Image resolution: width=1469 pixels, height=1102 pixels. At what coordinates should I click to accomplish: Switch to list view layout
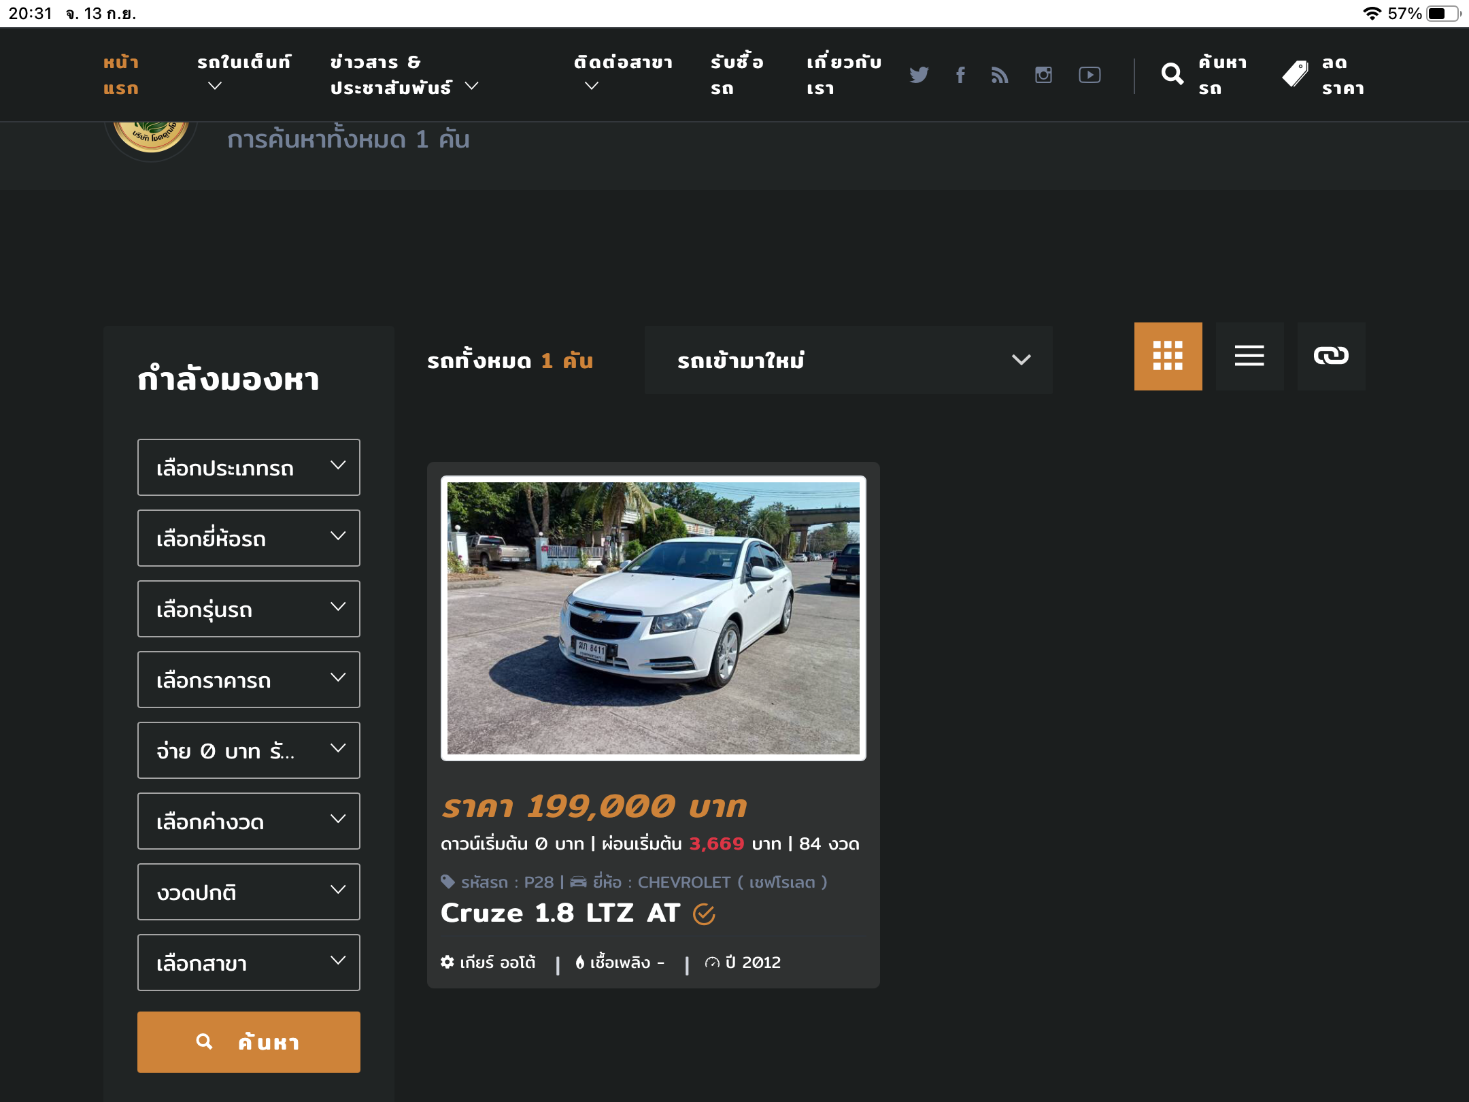coord(1249,356)
